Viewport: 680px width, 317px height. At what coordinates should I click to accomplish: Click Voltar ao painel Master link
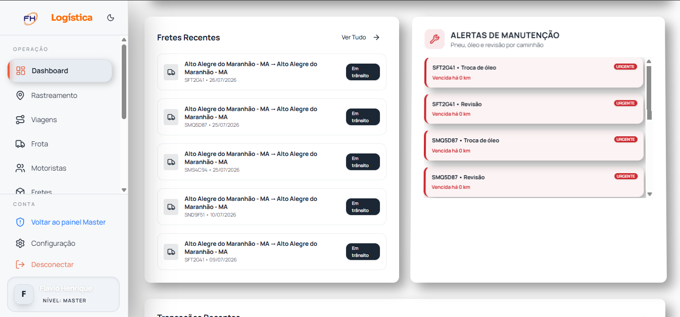tap(68, 222)
